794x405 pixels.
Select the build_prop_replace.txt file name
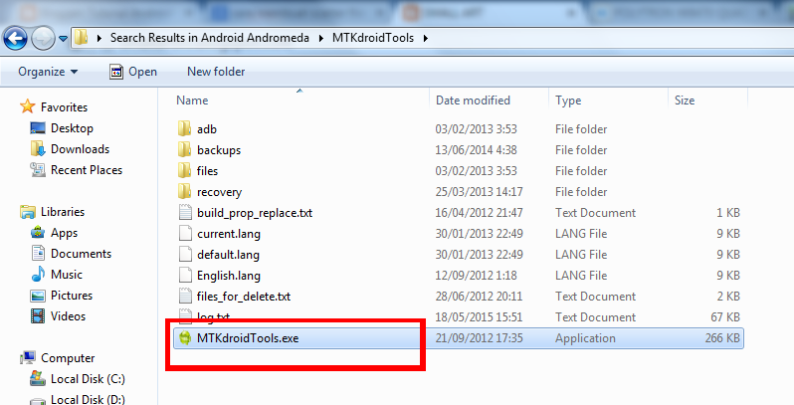255,213
